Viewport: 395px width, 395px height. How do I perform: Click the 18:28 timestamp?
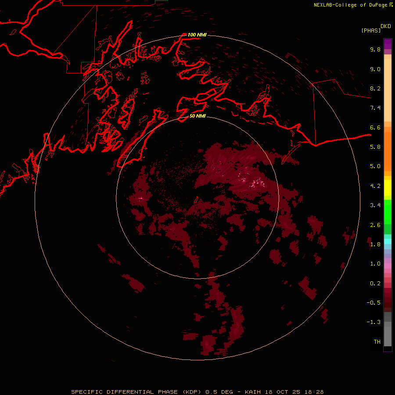coord(314,392)
